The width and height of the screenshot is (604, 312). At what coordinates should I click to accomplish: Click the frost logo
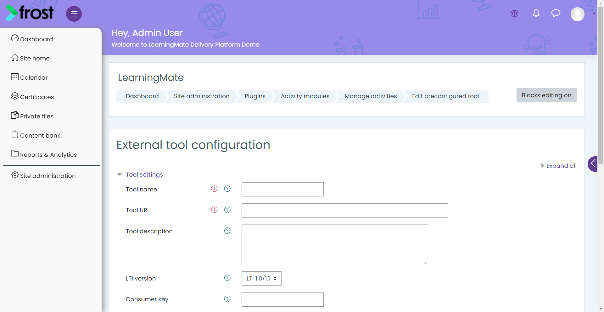pyautogui.click(x=30, y=13)
